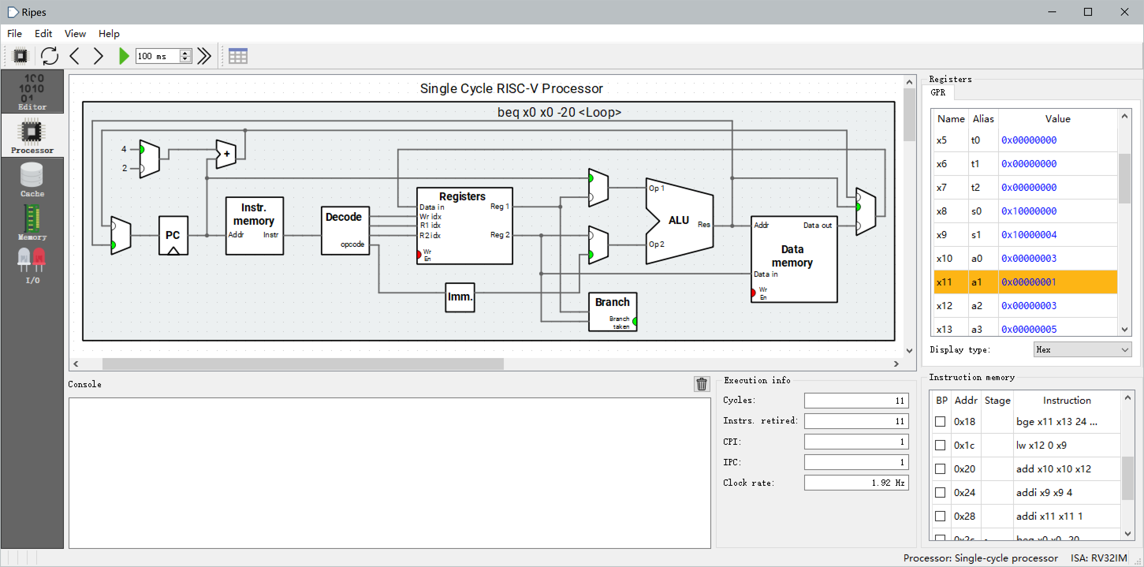Viewport: 1144px width, 567px height.
Task: Click the Ripes application logo icon
Action: tap(13, 12)
